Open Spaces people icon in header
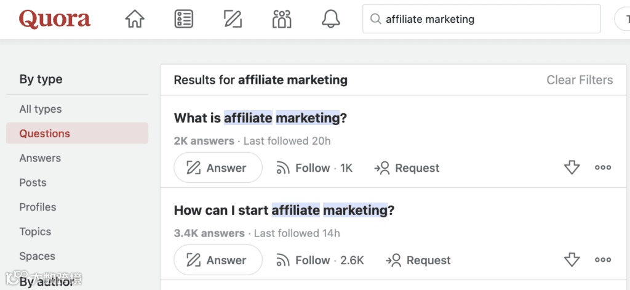 click(282, 20)
